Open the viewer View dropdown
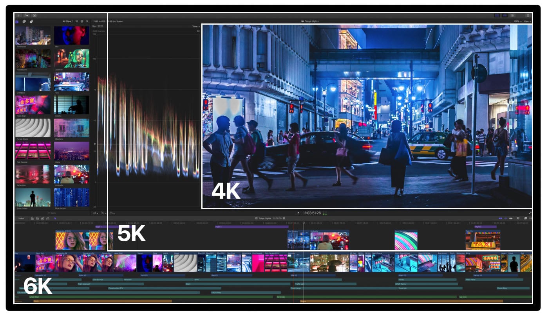This screenshot has width=548, height=316. (x=527, y=21)
